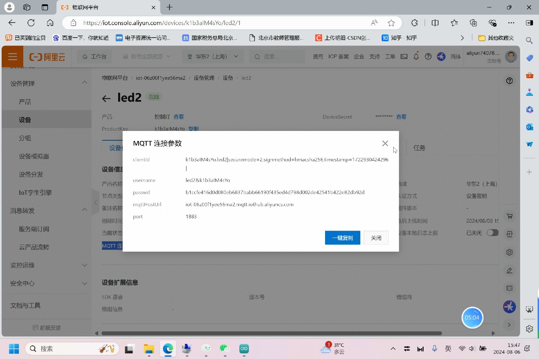Toggle the sidebar with the hamburger menu

point(12,57)
